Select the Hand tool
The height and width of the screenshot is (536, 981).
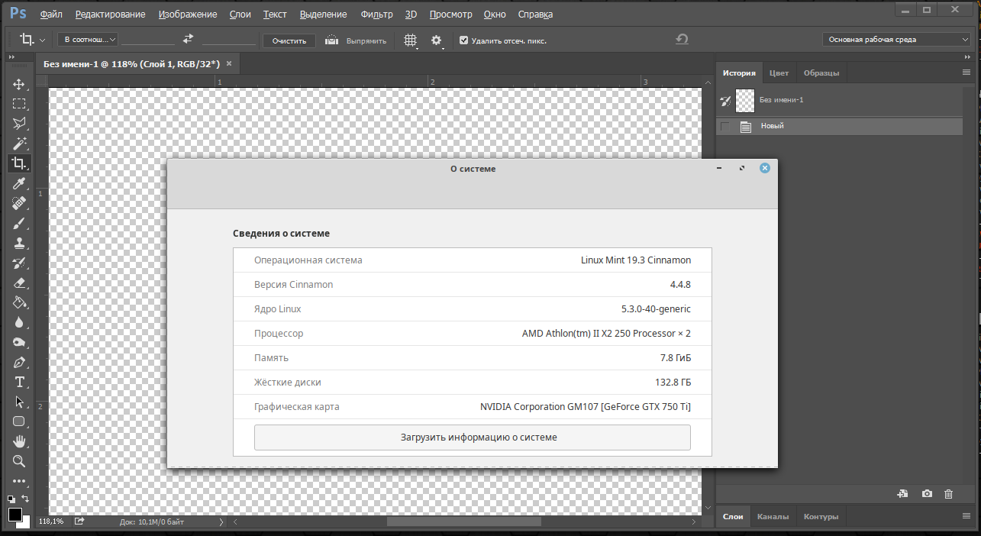pyautogui.click(x=19, y=441)
